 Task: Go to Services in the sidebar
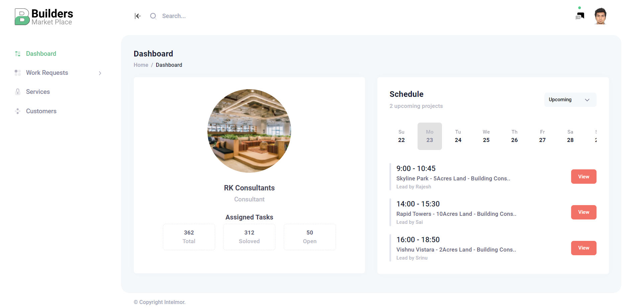38,92
